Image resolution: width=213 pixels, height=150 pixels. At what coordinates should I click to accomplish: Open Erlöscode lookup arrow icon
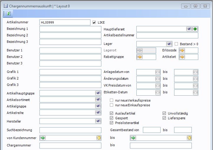click(x=182, y=50)
